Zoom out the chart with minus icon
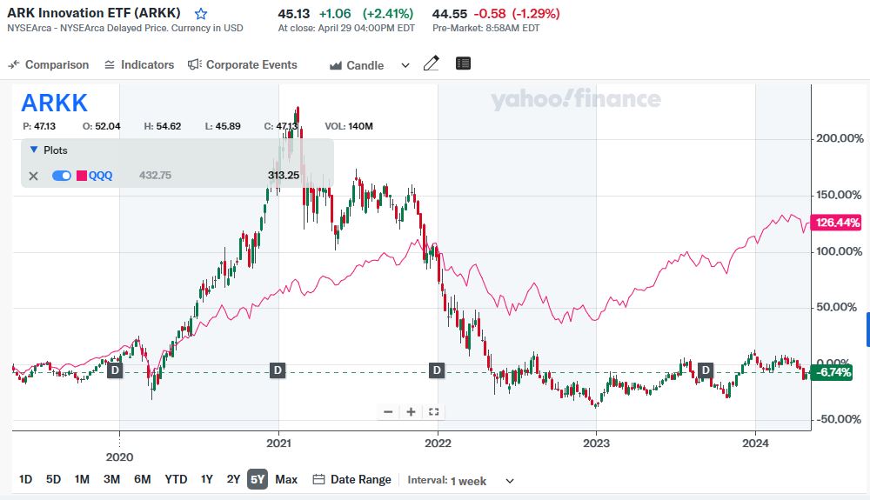This screenshot has width=870, height=500. pos(388,412)
